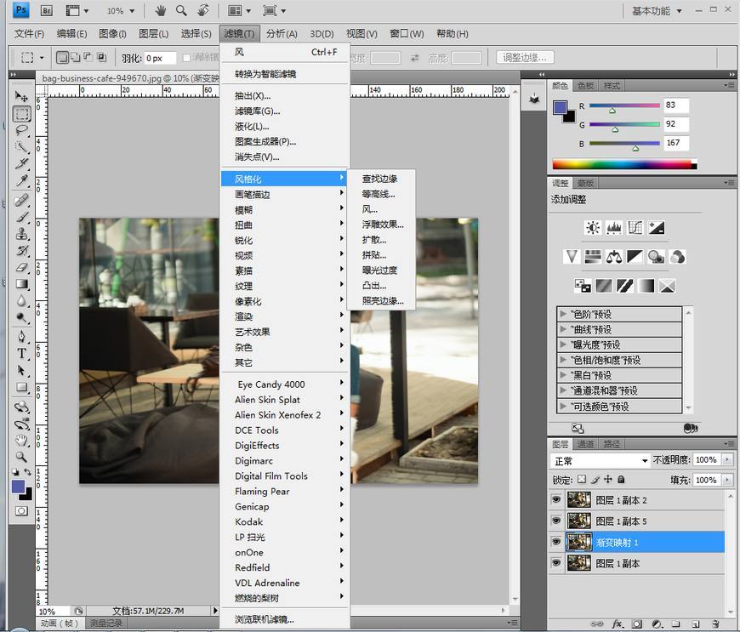
Task: Add a Brightness/Contrast adjustment
Action: [593, 228]
